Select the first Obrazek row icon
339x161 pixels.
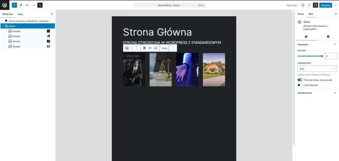(x=10, y=31)
